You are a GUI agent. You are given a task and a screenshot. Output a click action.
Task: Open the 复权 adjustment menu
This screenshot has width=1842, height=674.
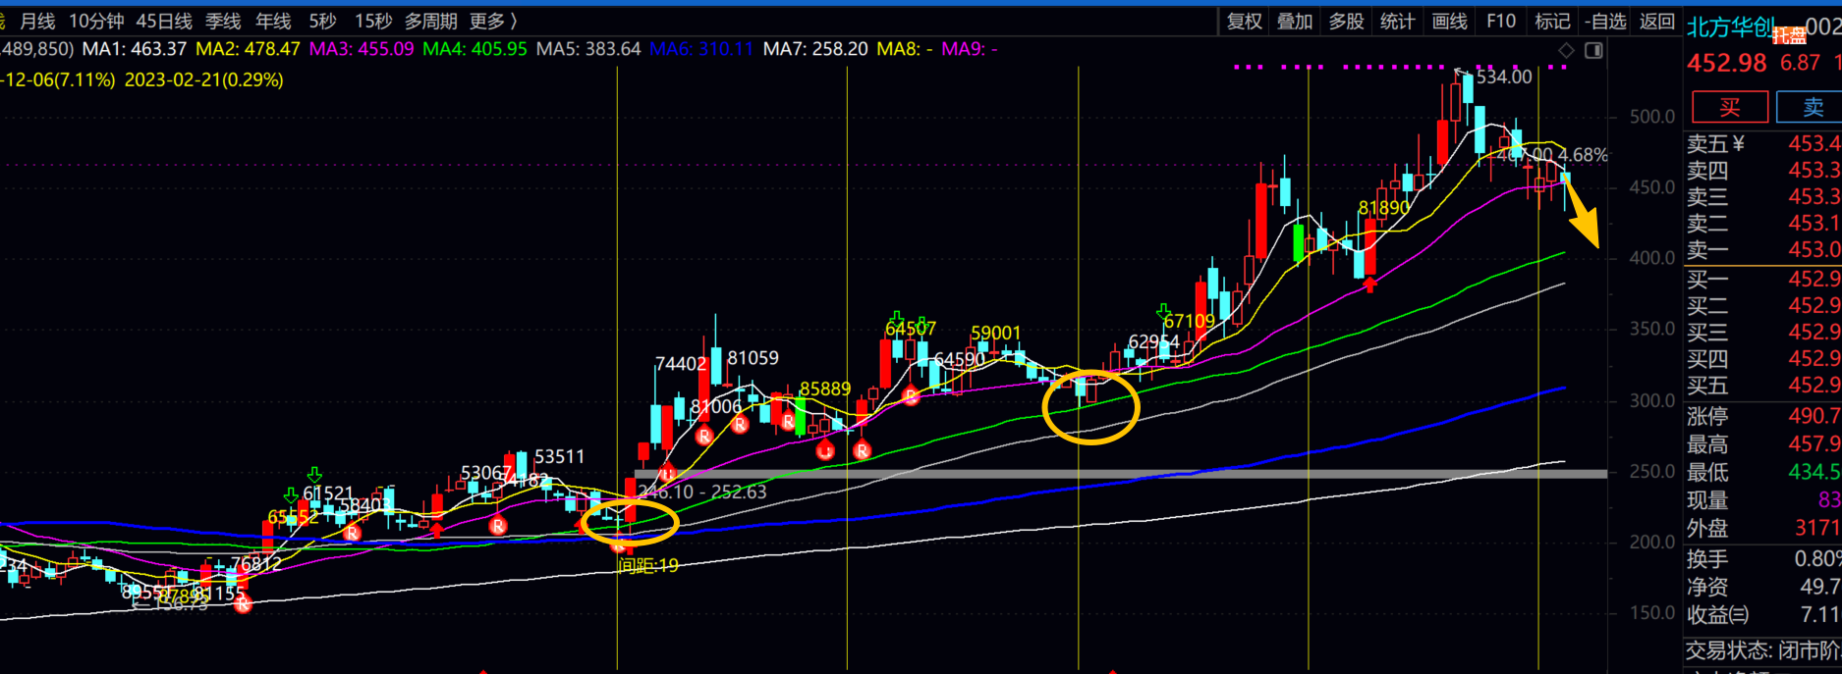coord(1244,22)
